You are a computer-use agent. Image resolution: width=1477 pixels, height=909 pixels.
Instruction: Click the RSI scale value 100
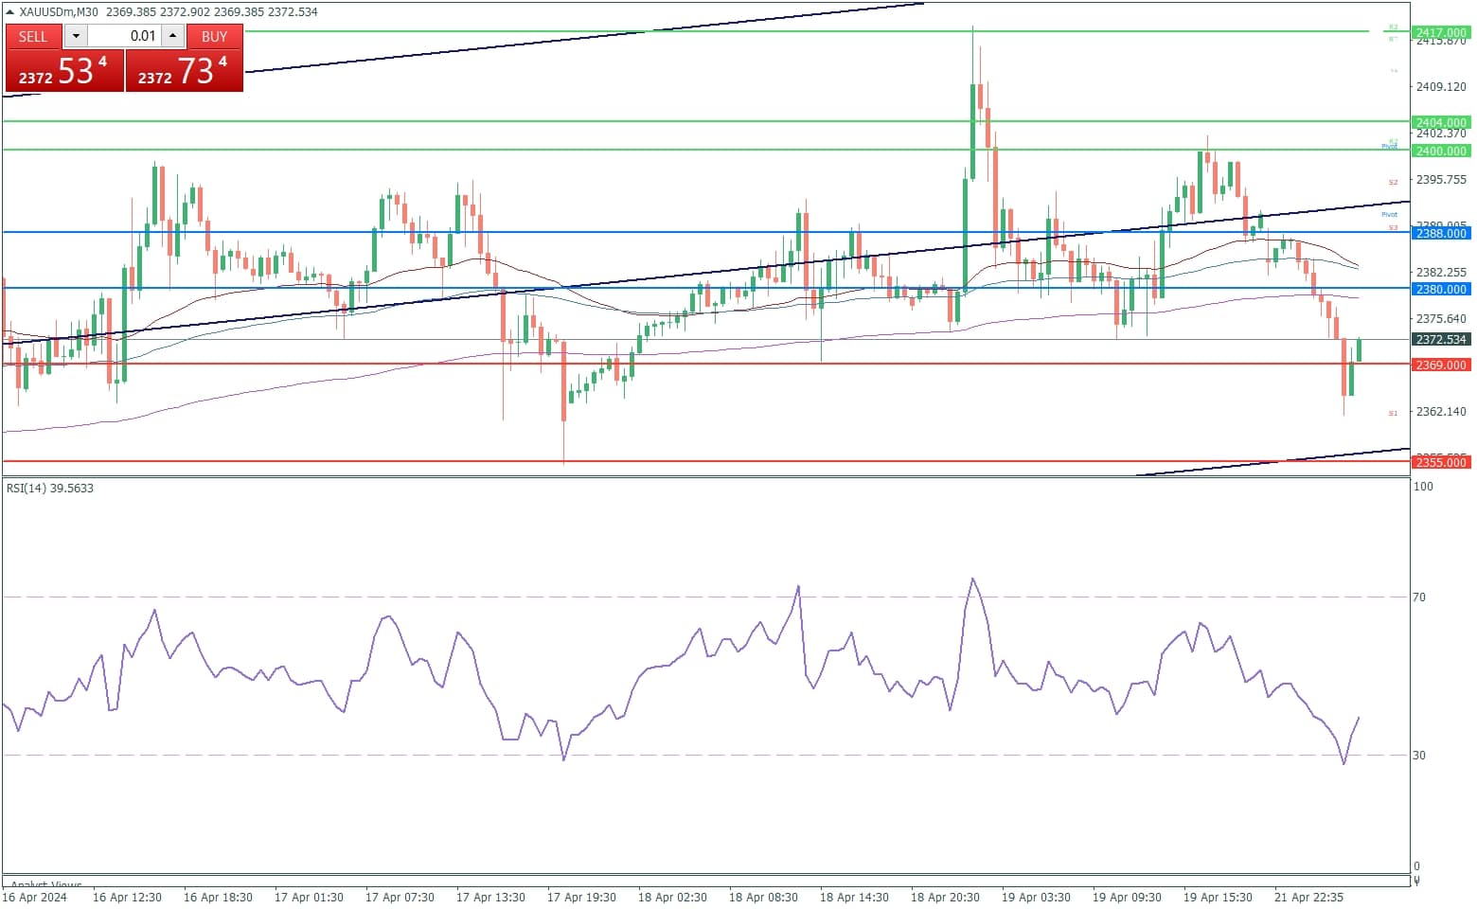tap(1423, 487)
